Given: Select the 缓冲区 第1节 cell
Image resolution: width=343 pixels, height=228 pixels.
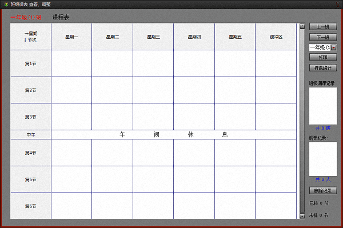Looking at the screenshot, I should click(x=276, y=63).
